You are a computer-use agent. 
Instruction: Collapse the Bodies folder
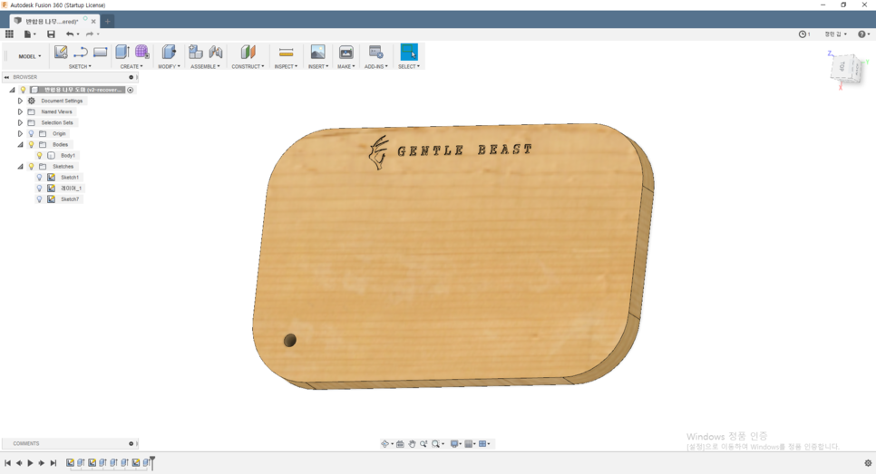click(x=20, y=145)
